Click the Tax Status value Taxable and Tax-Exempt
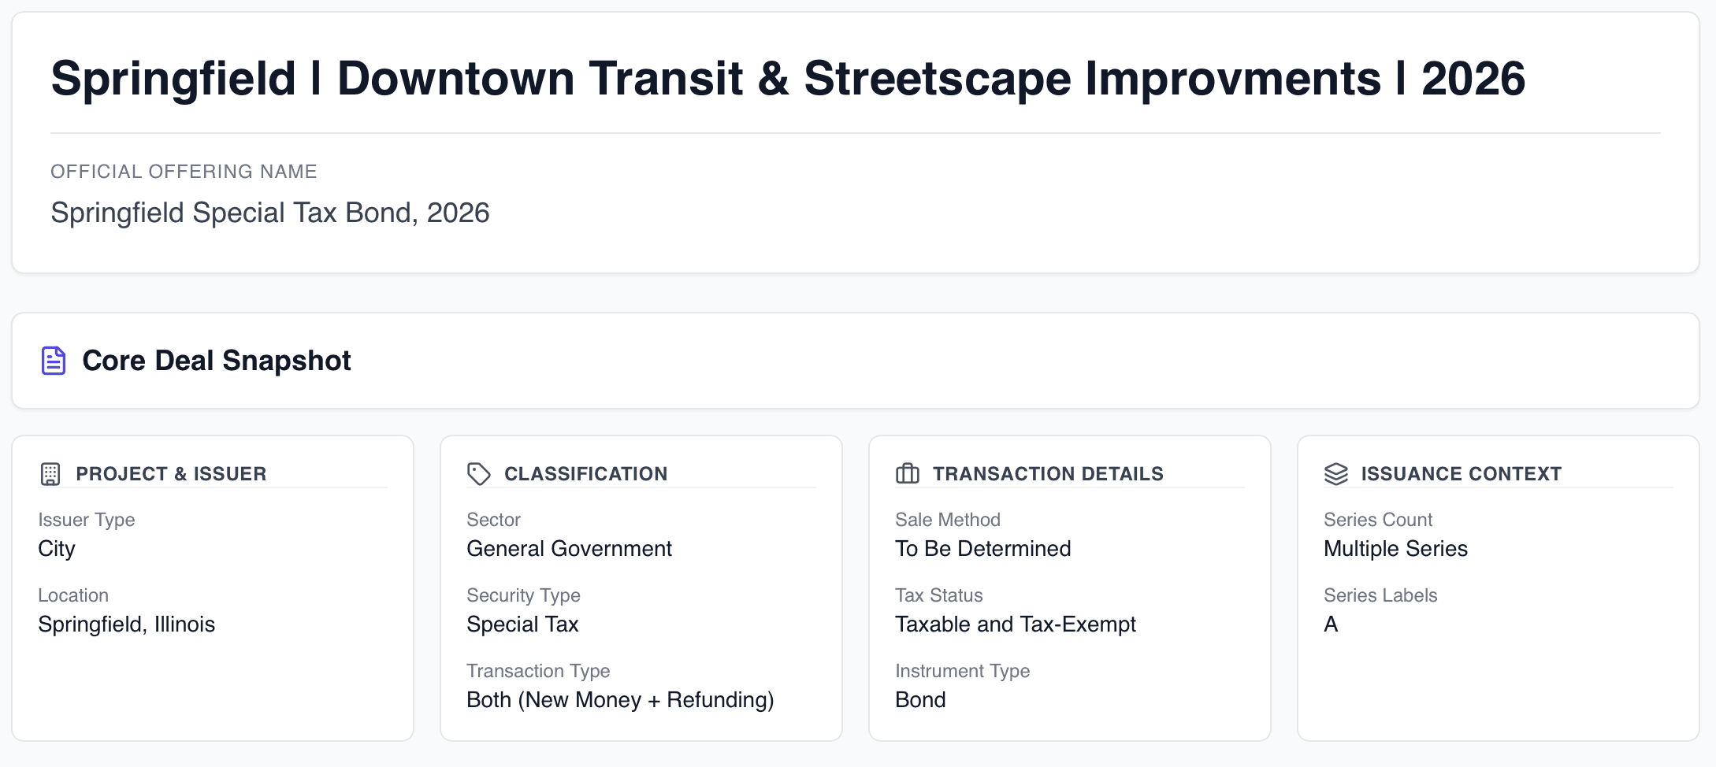Viewport: 1716px width, 767px height. coord(1015,624)
